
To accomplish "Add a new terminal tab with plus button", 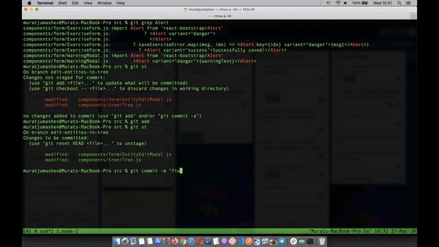I will click(414, 16).
